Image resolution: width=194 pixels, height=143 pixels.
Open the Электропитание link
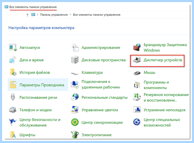tap(97, 135)
